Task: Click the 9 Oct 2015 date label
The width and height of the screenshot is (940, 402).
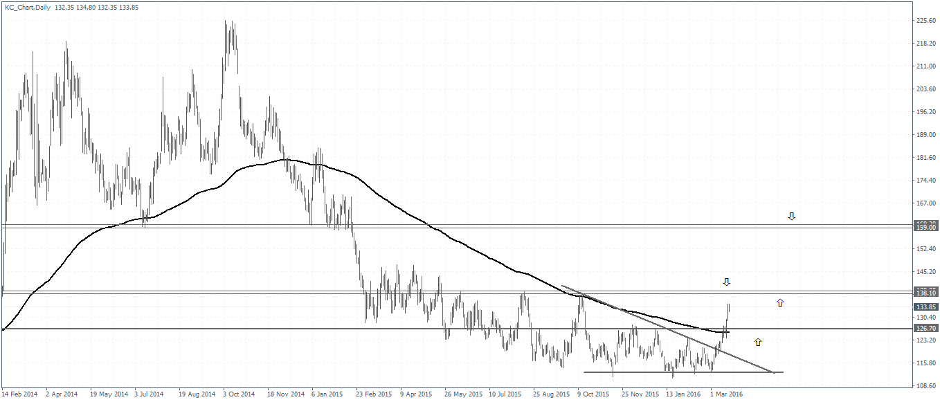Action: pos(595,394)
